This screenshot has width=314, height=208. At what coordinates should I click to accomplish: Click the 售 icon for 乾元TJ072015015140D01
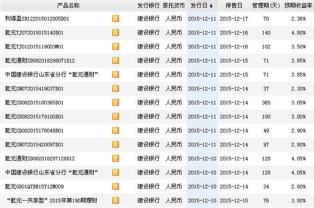click(115, 33)
